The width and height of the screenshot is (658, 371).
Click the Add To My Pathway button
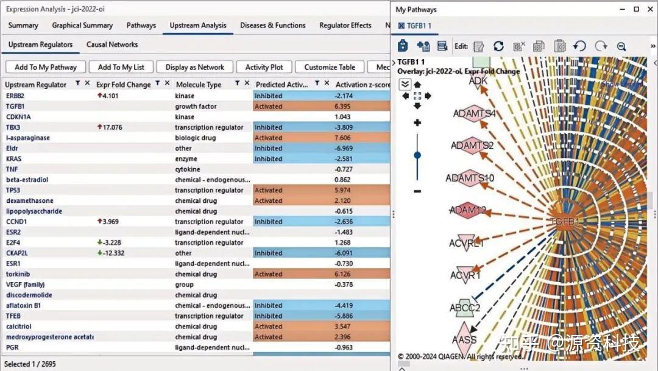click(46, 67)
